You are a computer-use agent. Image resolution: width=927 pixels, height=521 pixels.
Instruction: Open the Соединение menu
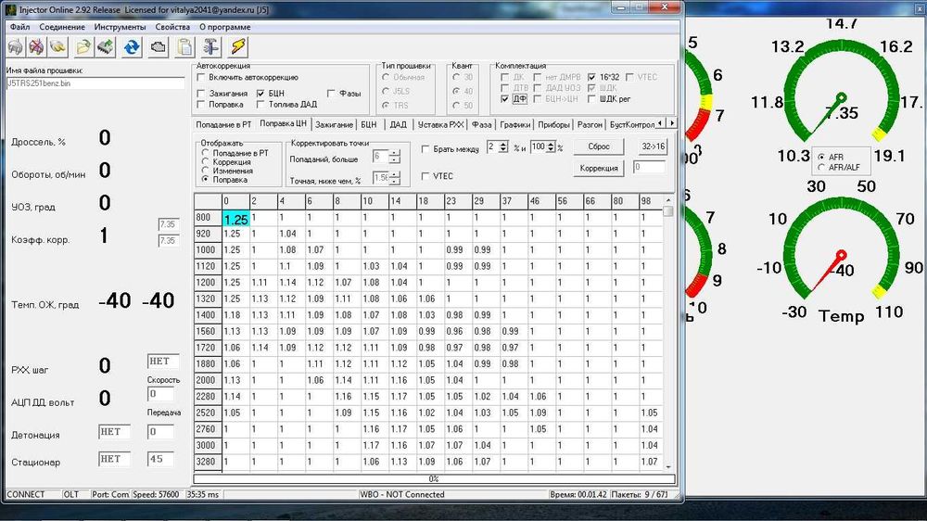pos(62,27)
